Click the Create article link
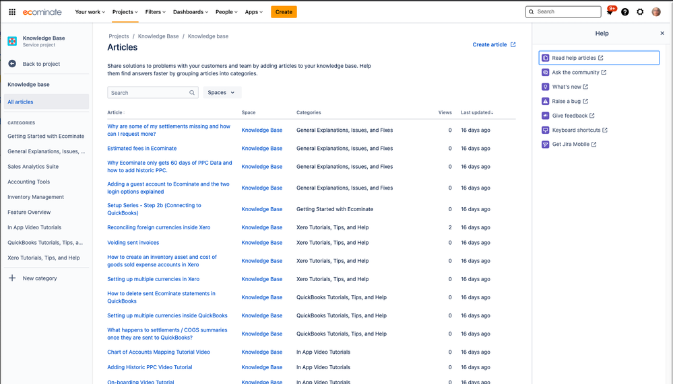 (x=490, y=44)
